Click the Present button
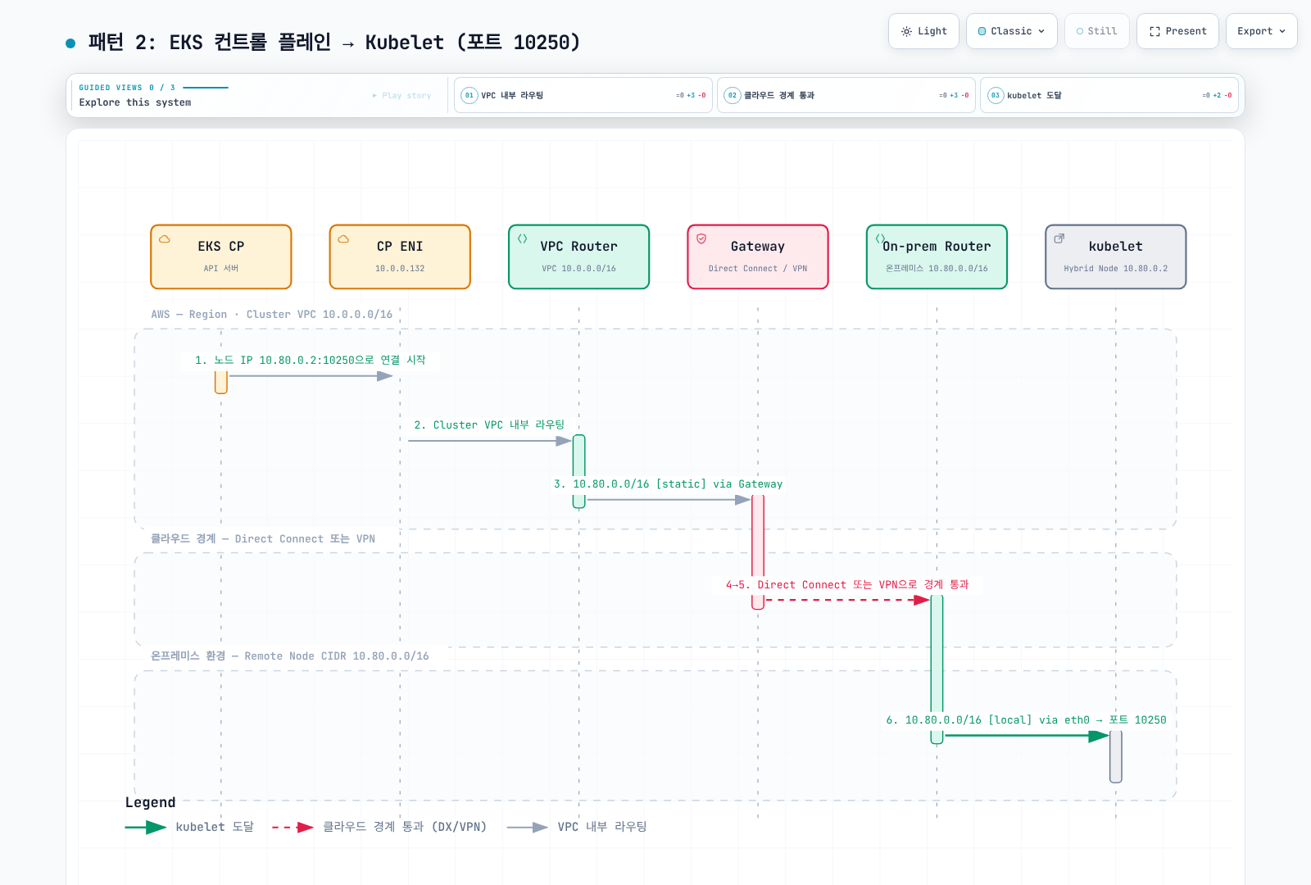 point(1177,31)
